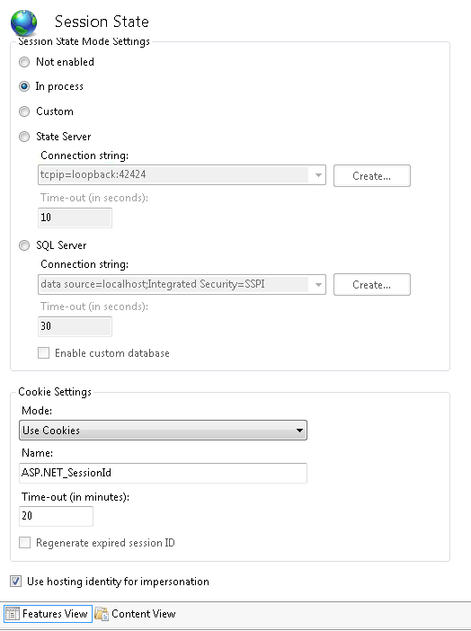The width and height of the screenshot is (471, 631).
Task: Click the Features View grid icon
Action: click(12, 614)
